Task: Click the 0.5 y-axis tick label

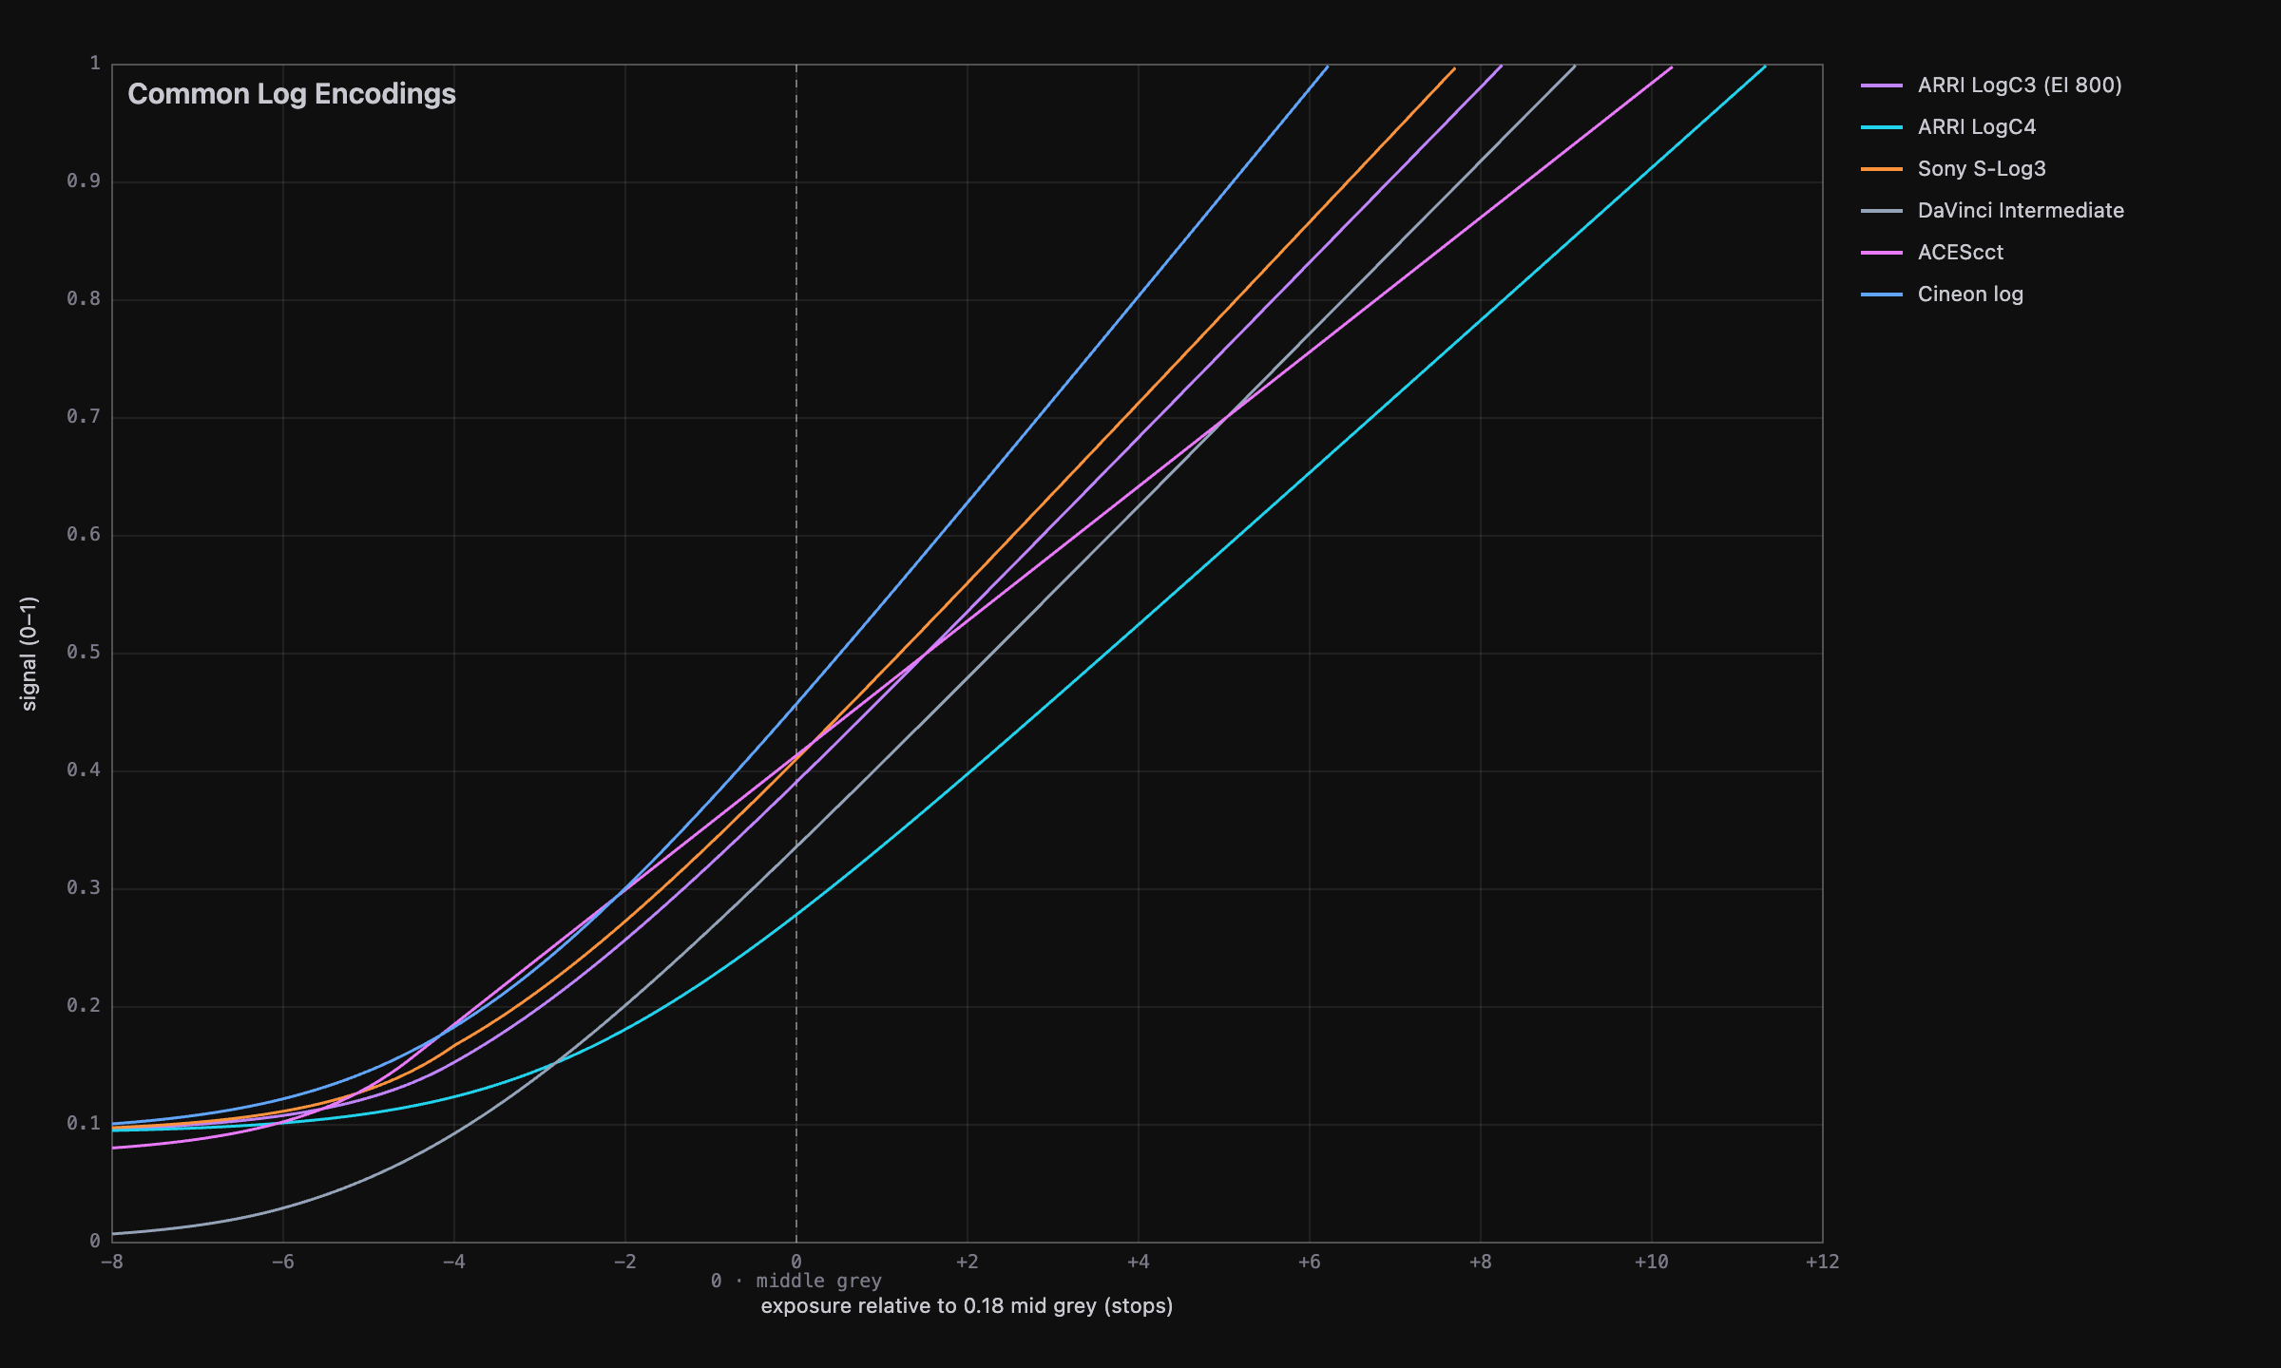Action: 84,653
